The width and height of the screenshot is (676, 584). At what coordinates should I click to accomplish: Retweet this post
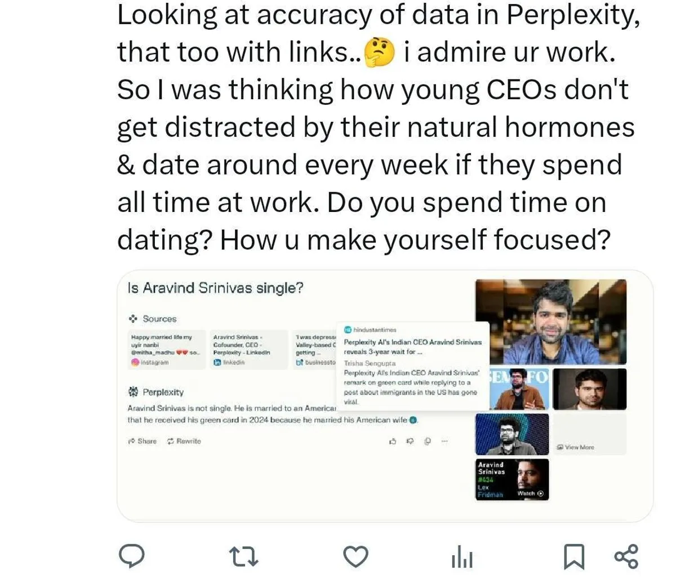coord(245,556)
